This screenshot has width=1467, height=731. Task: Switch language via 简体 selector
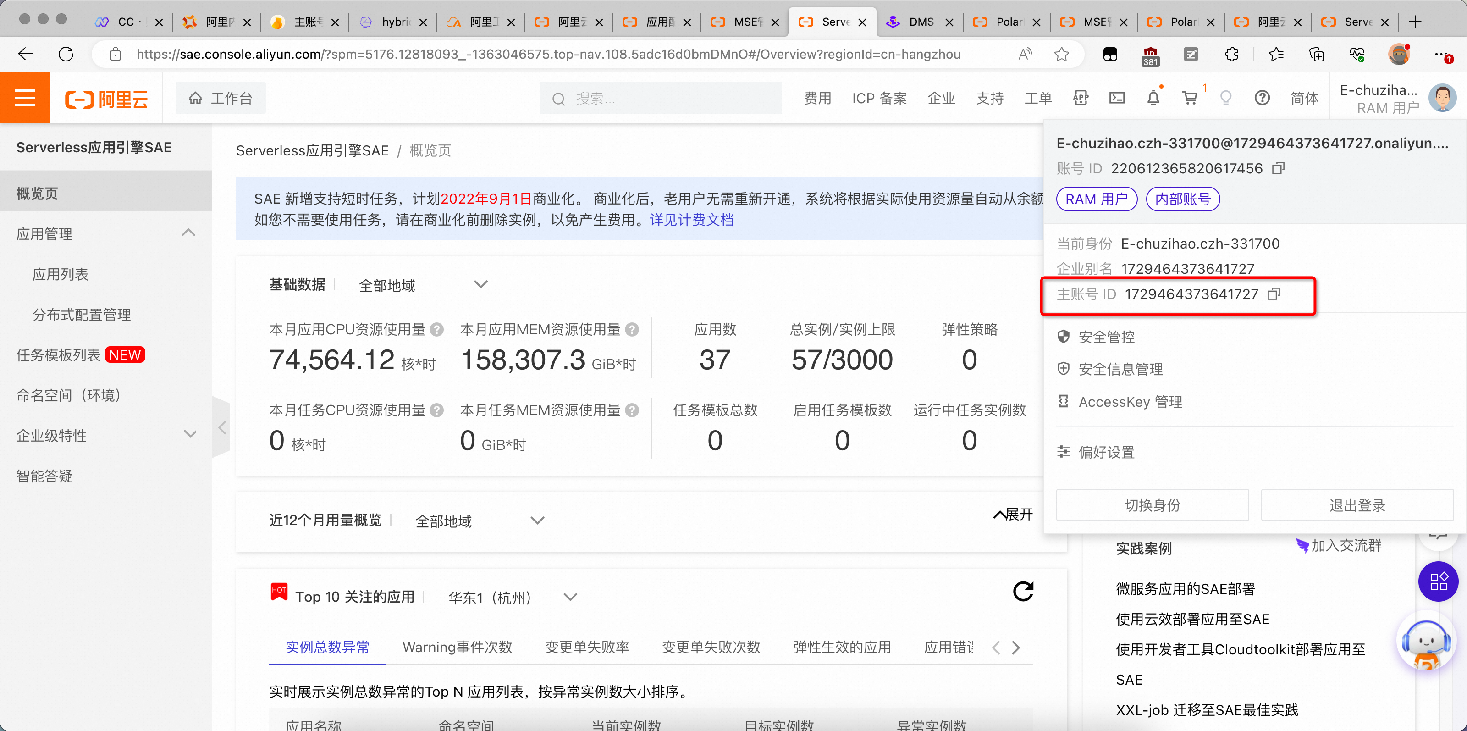(1304, 98)
